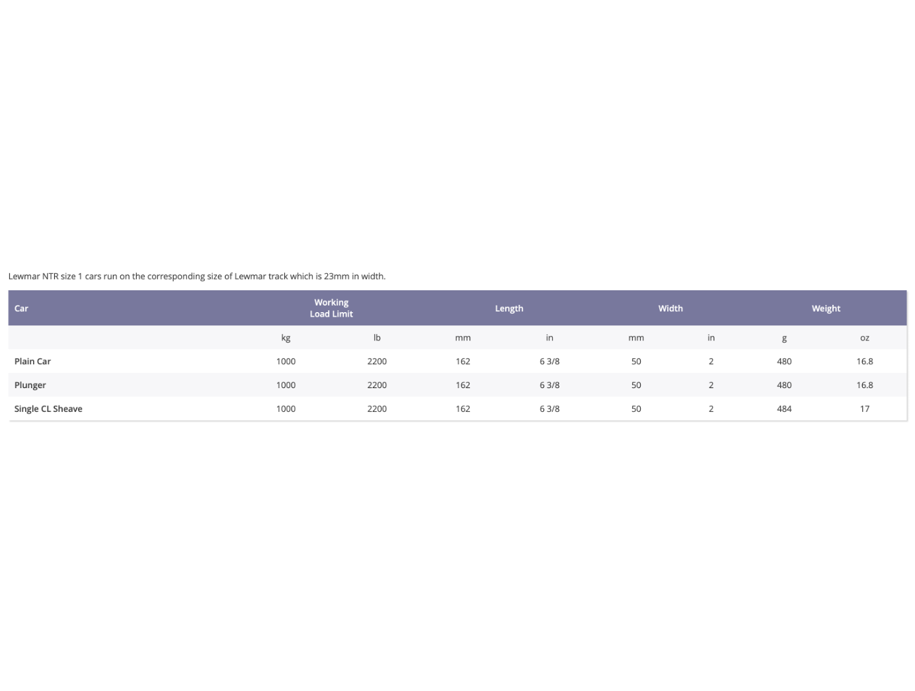Select the Plunger row label
Viewport: 915px width, 691px height.
(30, 385)
